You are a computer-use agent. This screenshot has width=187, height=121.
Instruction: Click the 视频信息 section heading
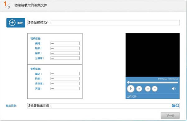click(x=36, y=38)
